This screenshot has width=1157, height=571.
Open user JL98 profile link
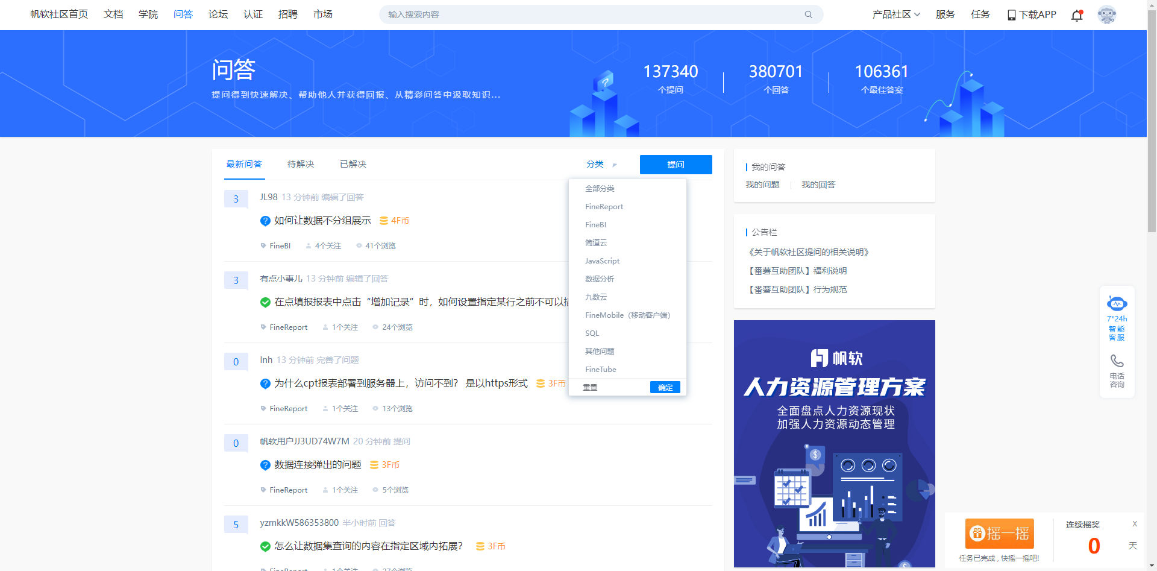(x=269, y=197)
